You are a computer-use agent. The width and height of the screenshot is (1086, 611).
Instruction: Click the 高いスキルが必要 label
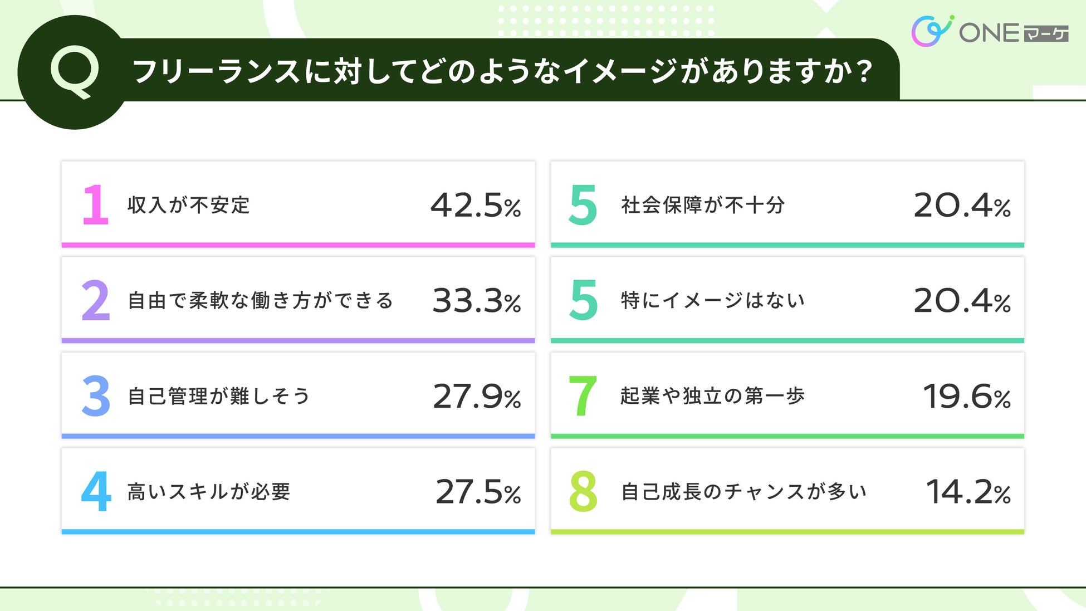pyautogui.click(x=209, y=491)
